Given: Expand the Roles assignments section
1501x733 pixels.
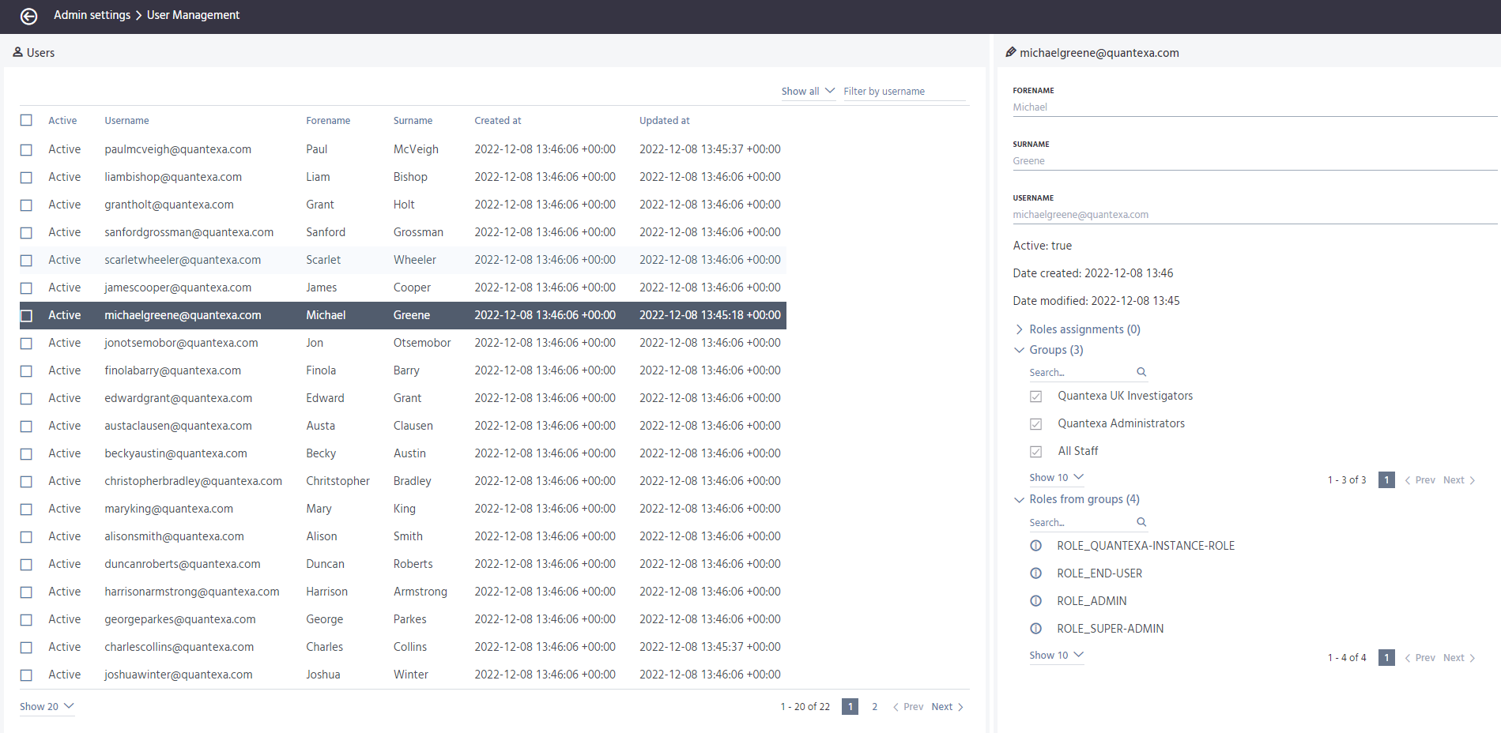Looking at the screenshot, I should (1020, 329).
